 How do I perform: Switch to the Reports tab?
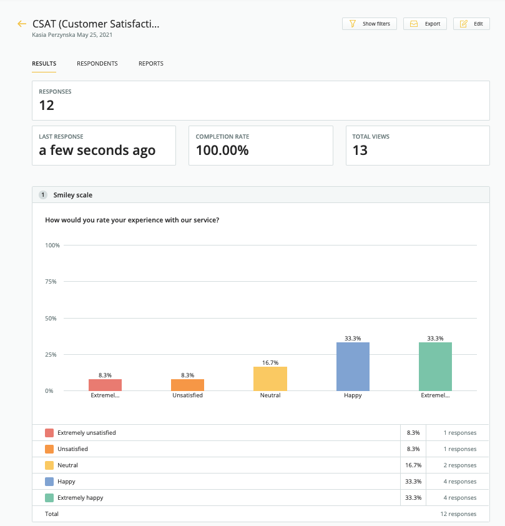[x=151, y=63]
